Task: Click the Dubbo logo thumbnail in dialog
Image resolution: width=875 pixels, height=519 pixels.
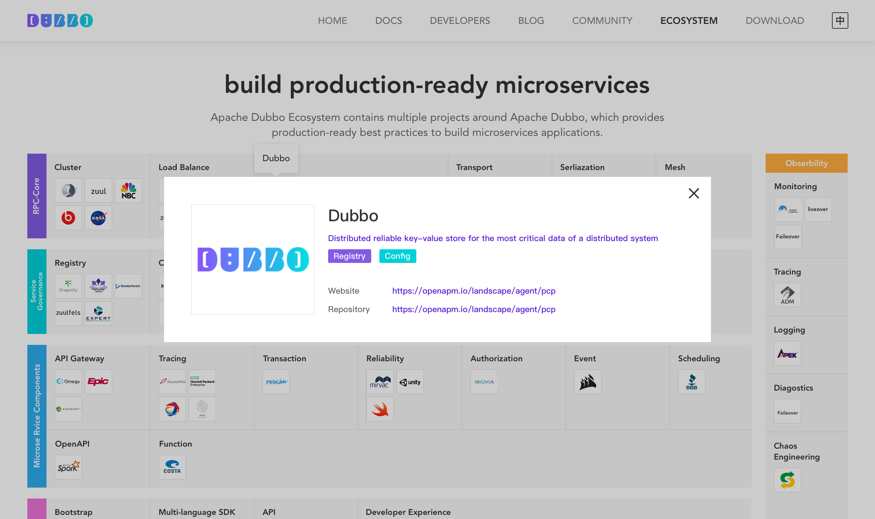Action: [253, 259]
